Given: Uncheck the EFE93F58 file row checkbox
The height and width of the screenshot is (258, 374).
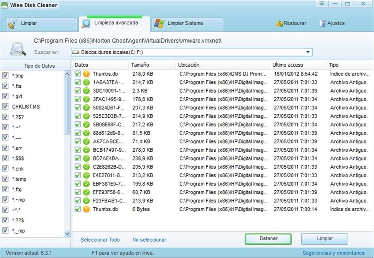Looking at the screenshot, I should pyautogui.click(x=78, y=192).
